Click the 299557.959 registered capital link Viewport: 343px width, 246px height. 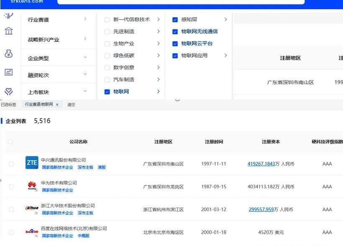[x=261, y=210]
